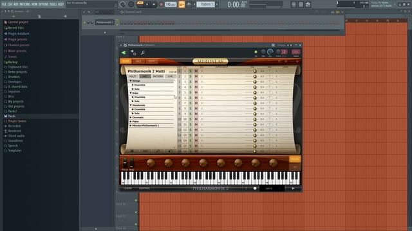Open Mixer presets in browser
The image size is (412, 231).
17,51
